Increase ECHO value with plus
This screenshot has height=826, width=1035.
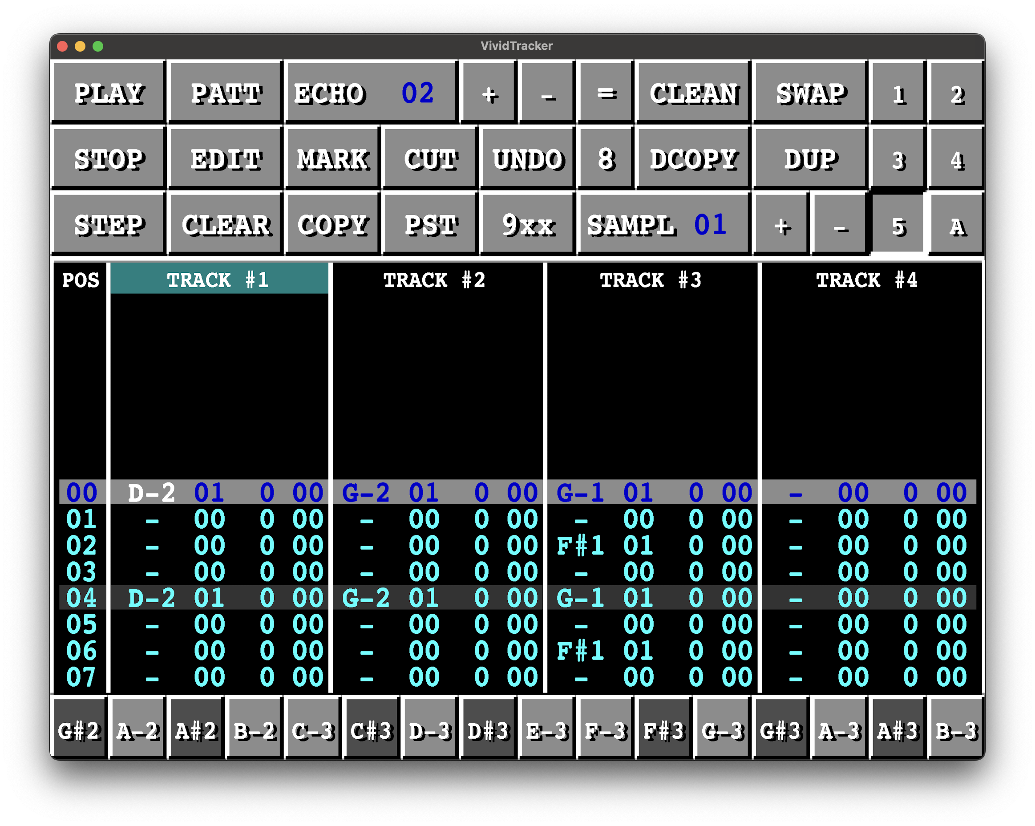489,93
